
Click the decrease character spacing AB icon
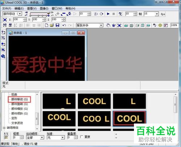(10, 25)
